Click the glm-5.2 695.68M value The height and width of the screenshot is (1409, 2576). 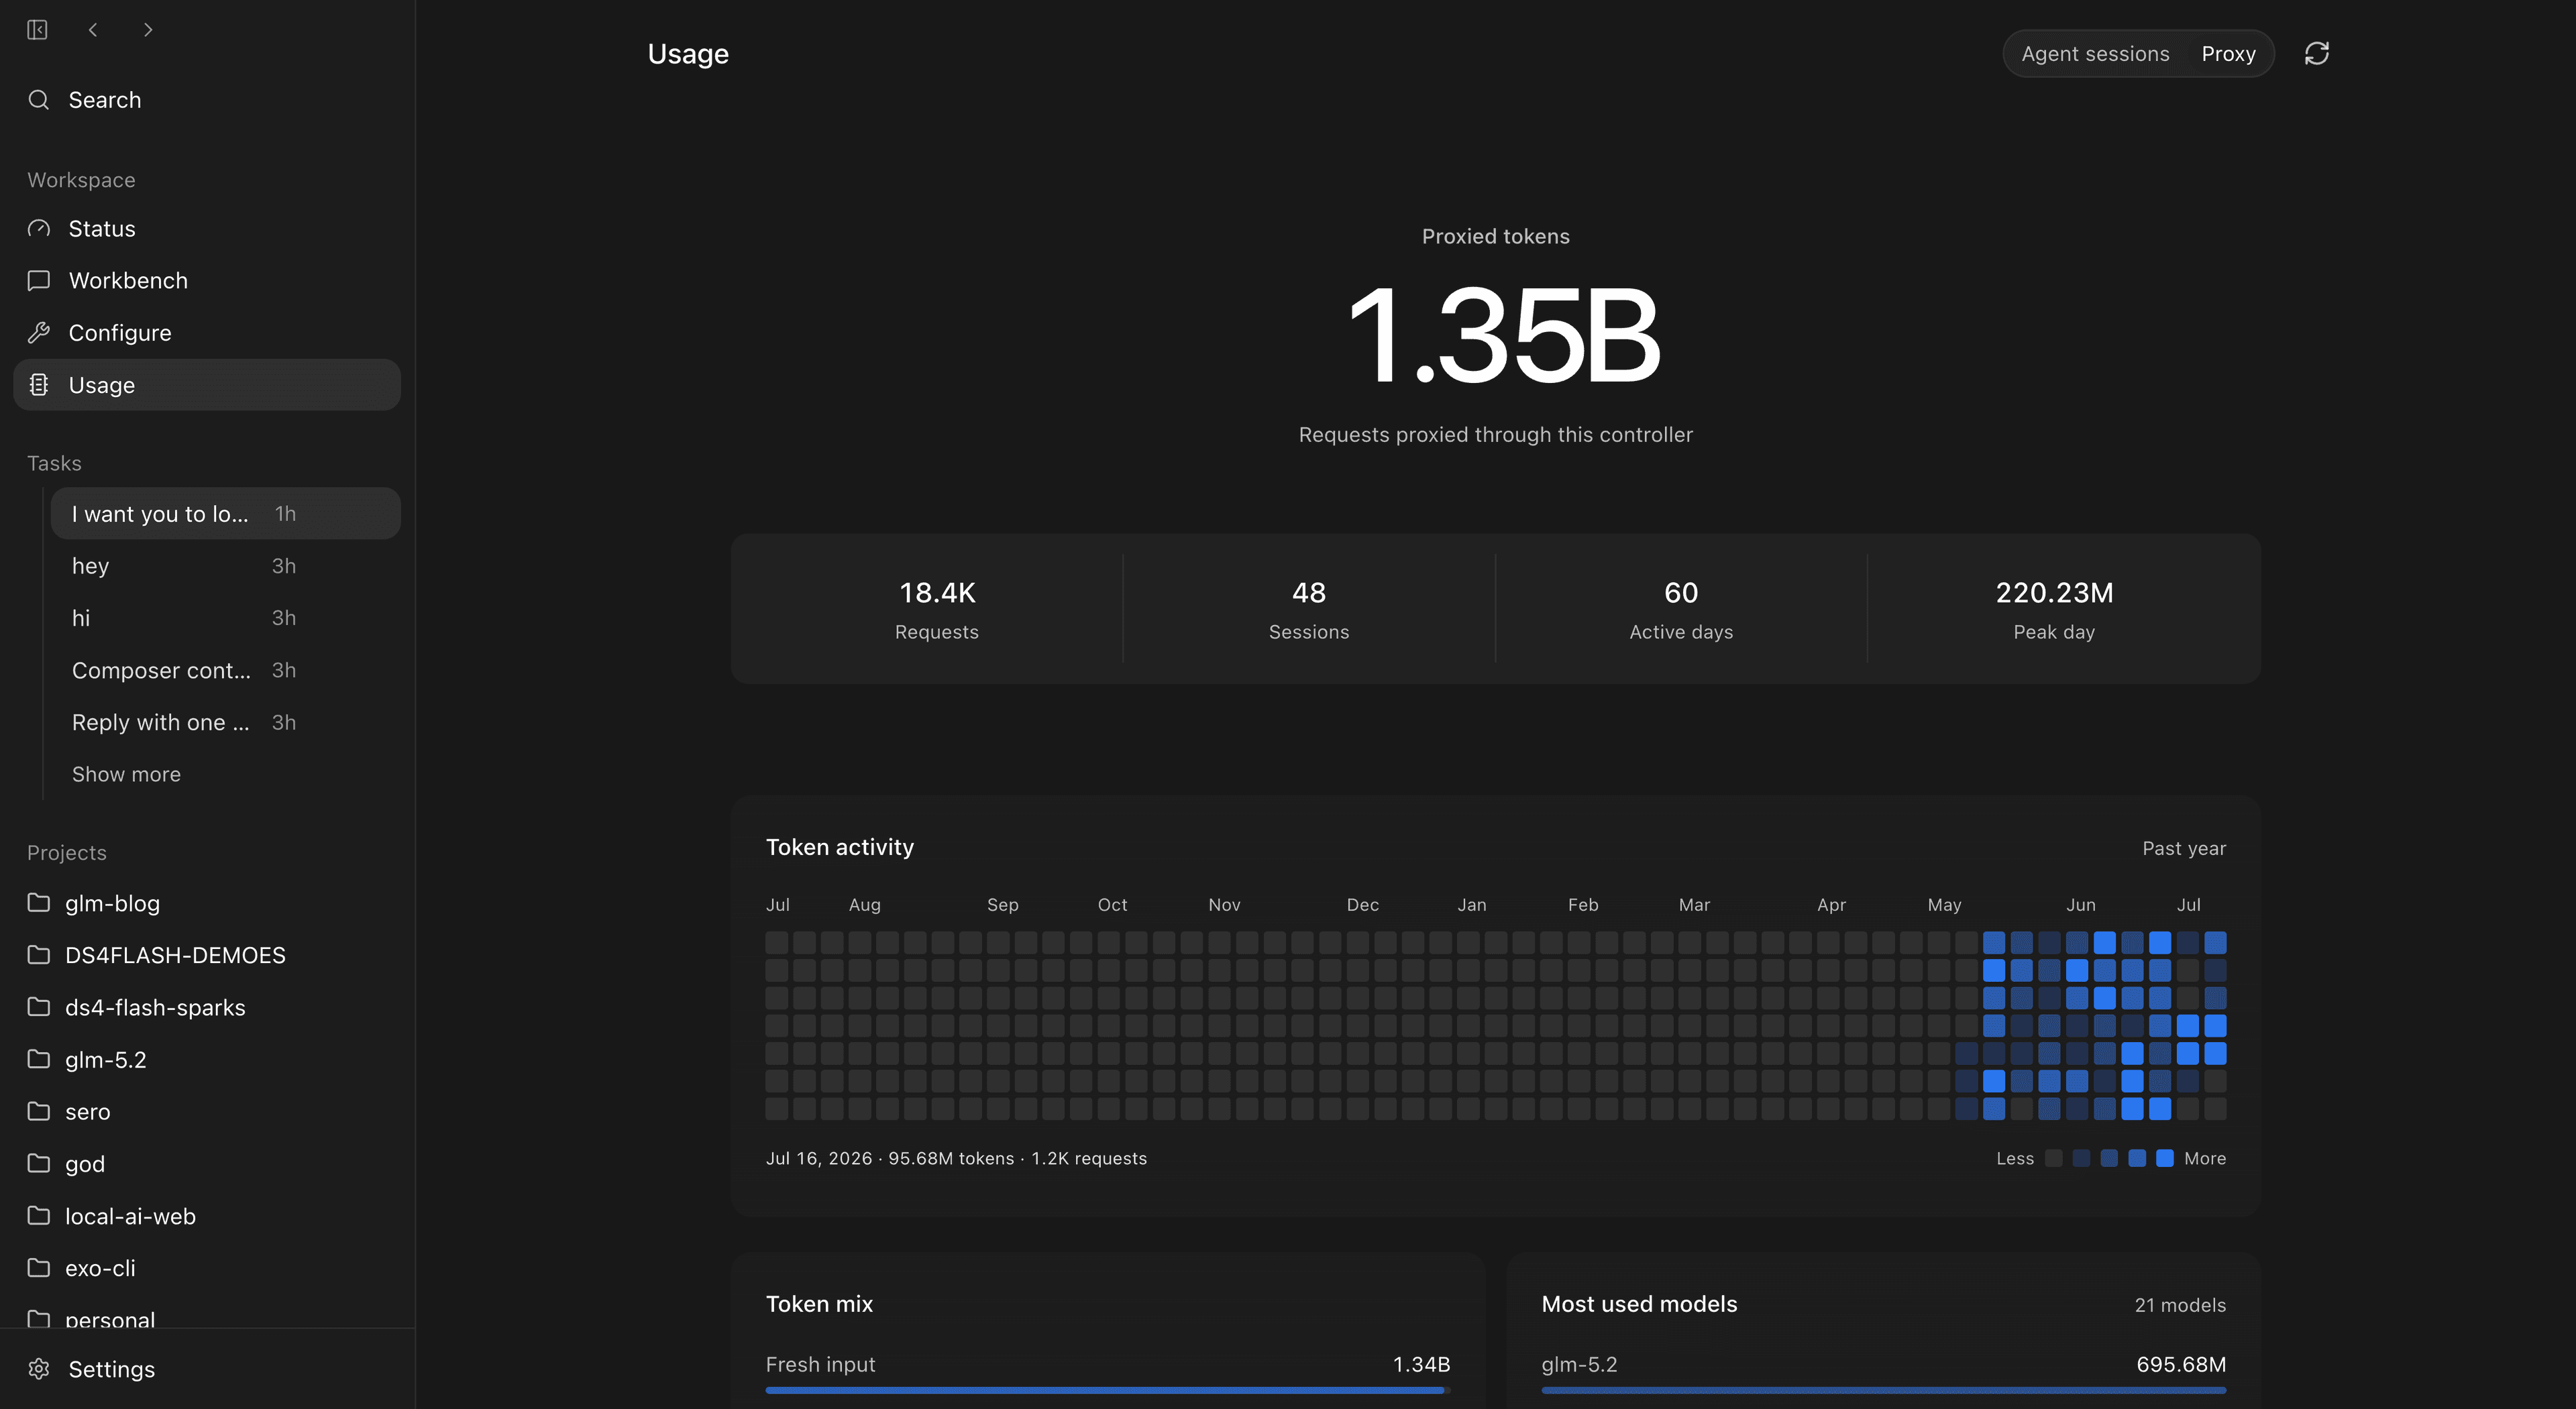pos(2181,1364)
